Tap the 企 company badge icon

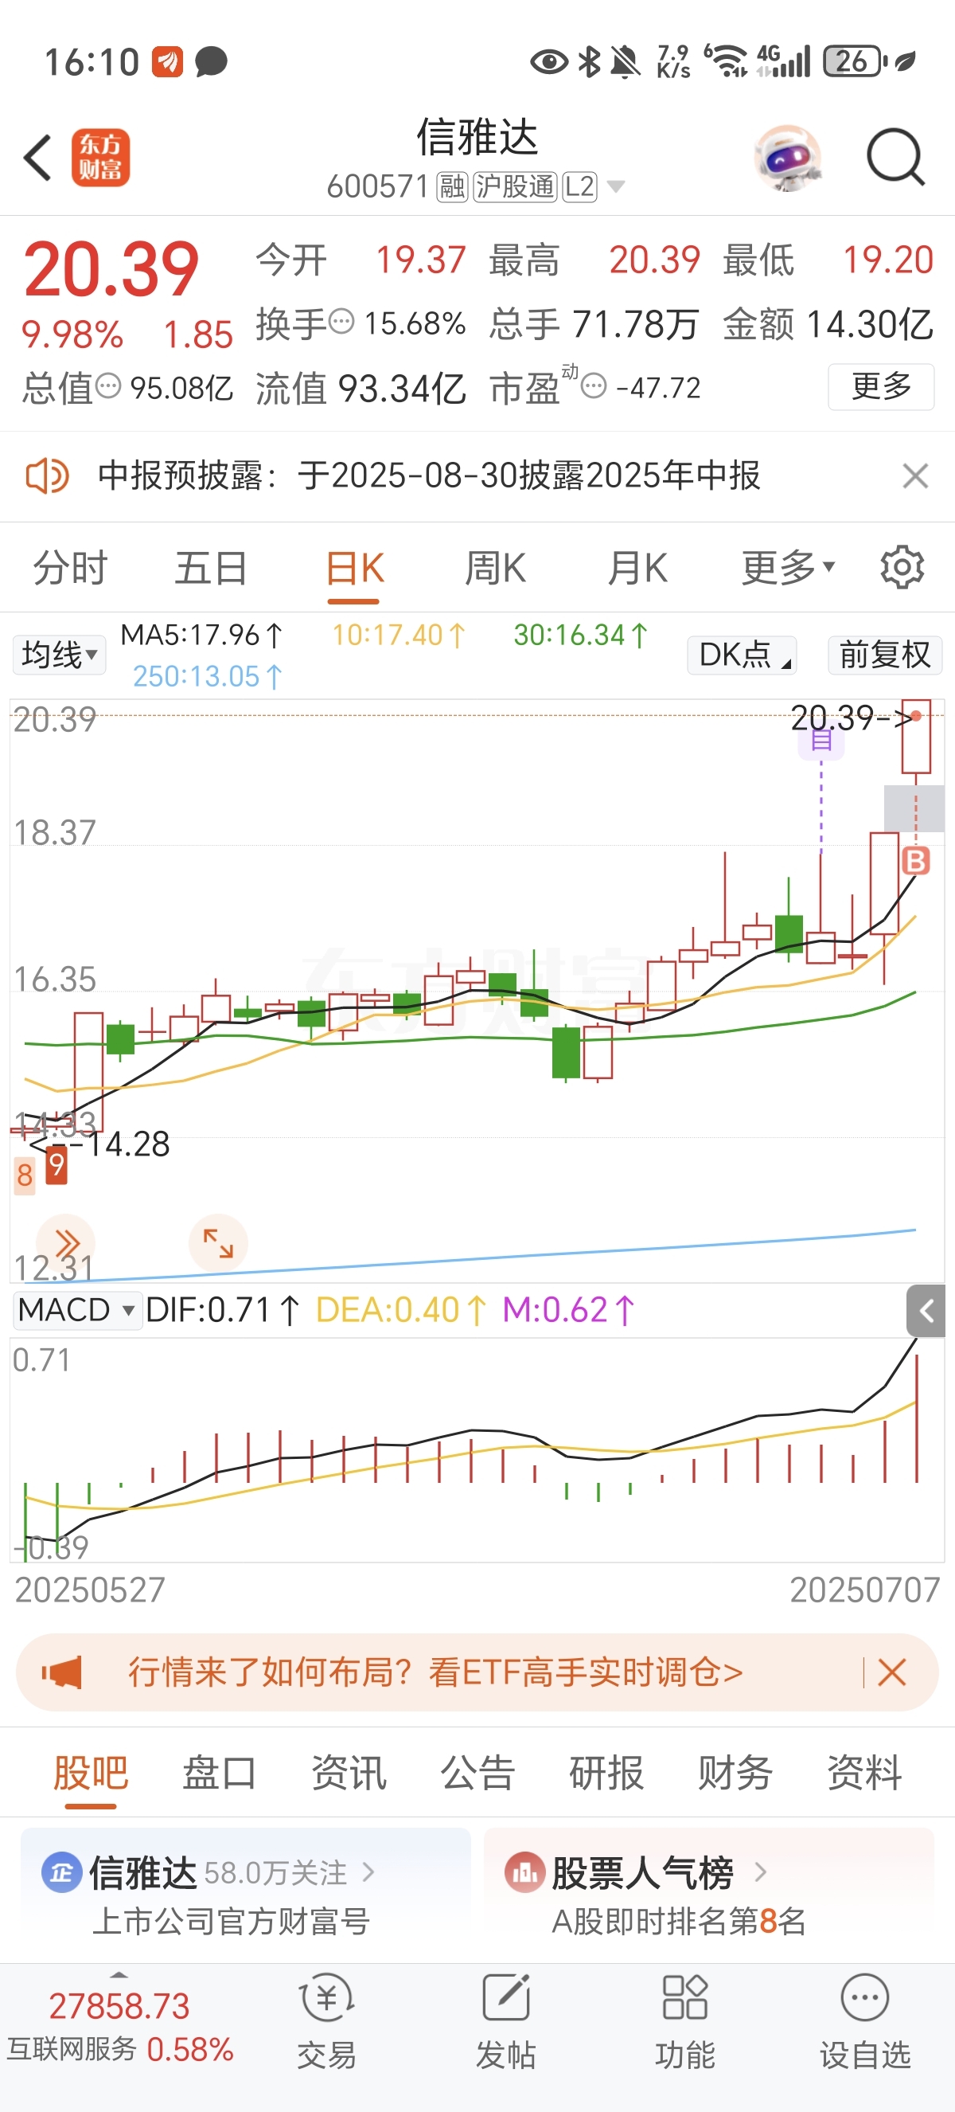61,1871
